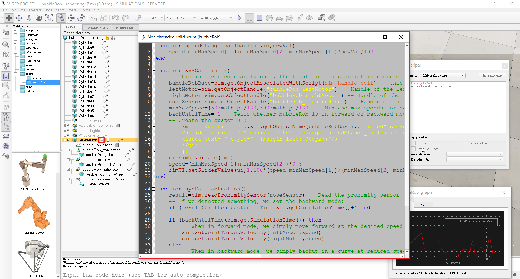This screenshot has height=279, width=520.
Task: Maximize the Non-threaded child script window
Action: (385, 37)
